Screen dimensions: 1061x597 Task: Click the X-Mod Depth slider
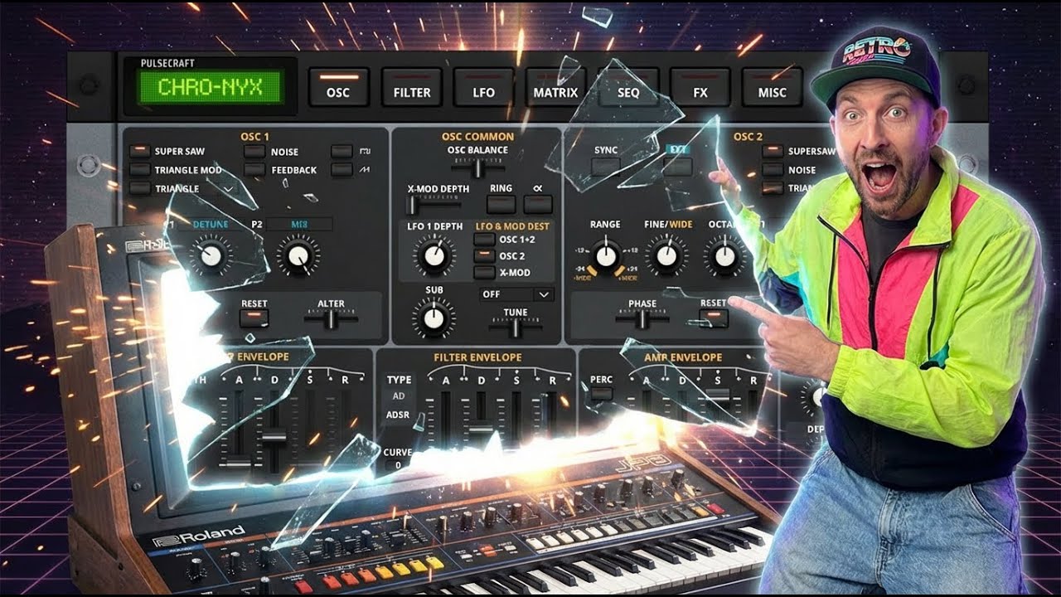click(x=434, y=204)
